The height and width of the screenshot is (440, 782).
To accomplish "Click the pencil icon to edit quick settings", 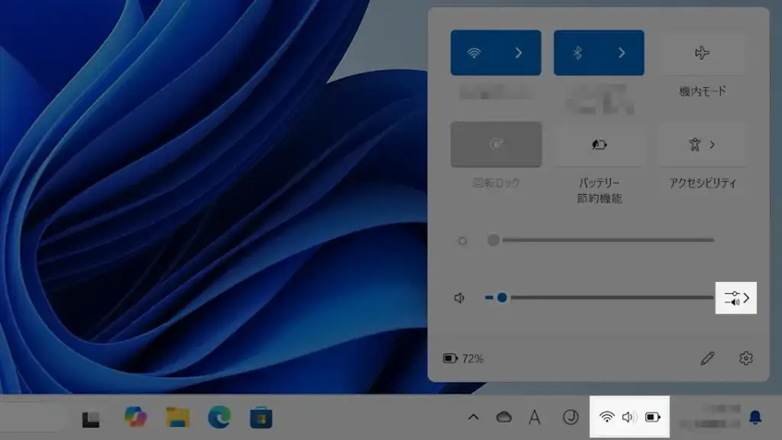I will click(708, 357).
